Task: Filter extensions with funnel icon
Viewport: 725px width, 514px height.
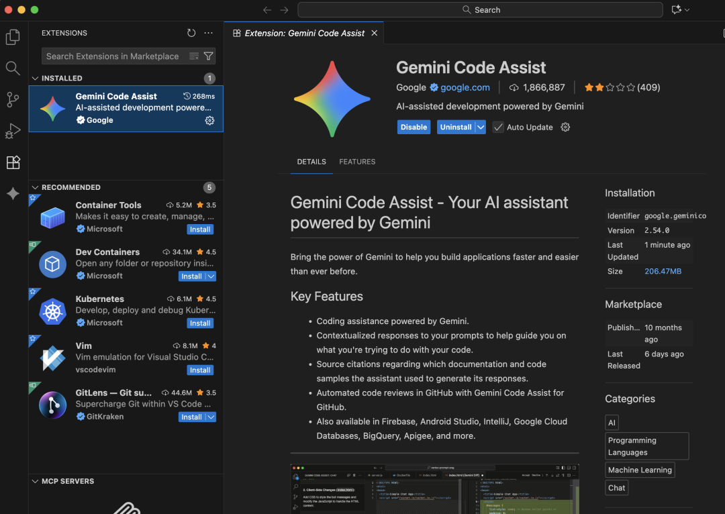Action: point(209,56)
